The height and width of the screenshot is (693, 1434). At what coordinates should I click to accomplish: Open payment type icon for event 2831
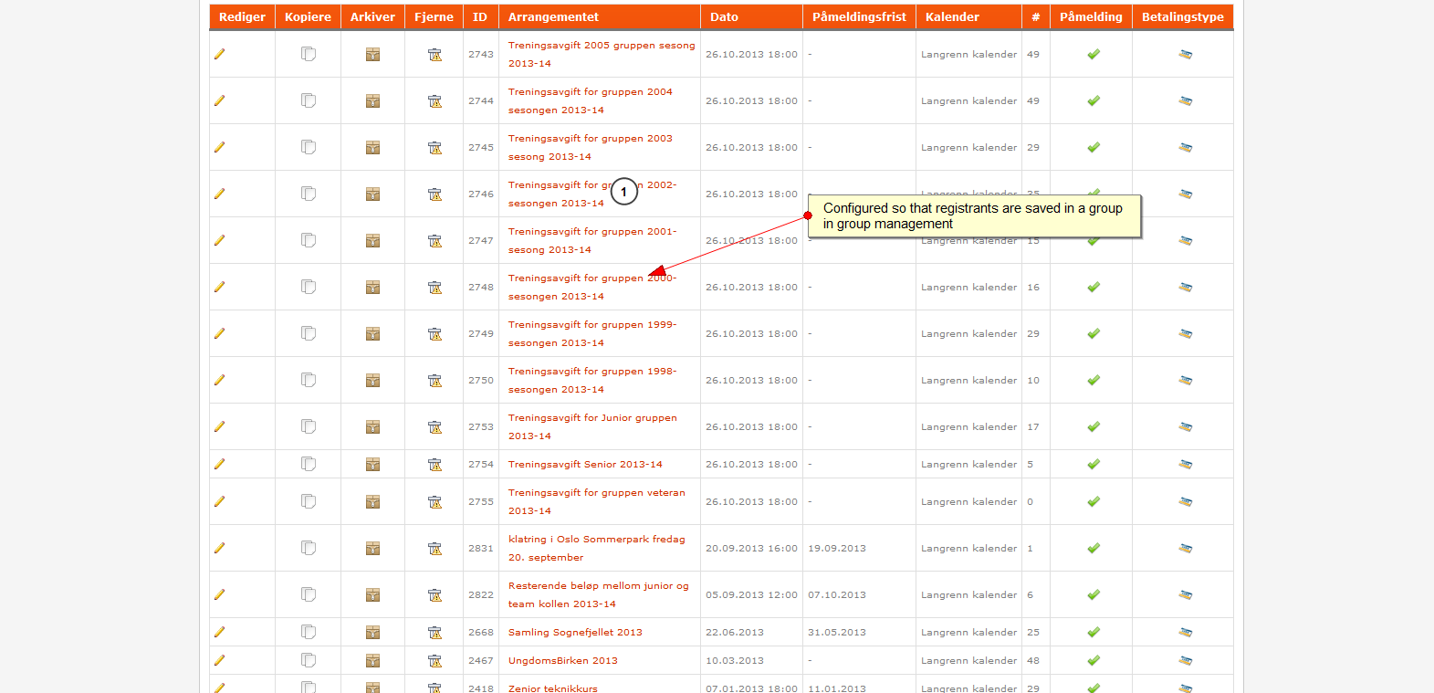1185,548
